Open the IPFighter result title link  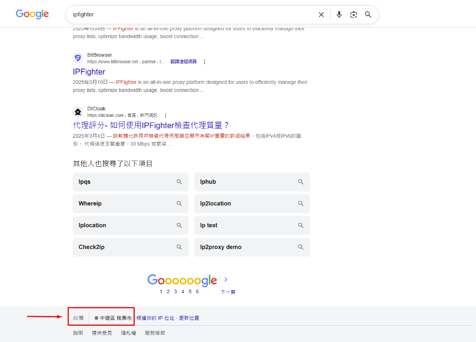[89, 72]
